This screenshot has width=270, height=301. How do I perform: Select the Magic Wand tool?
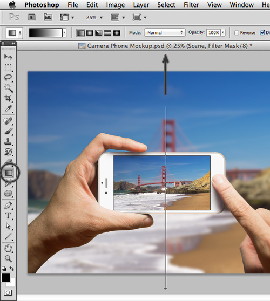pyautogui.click(x=8, y=88)
